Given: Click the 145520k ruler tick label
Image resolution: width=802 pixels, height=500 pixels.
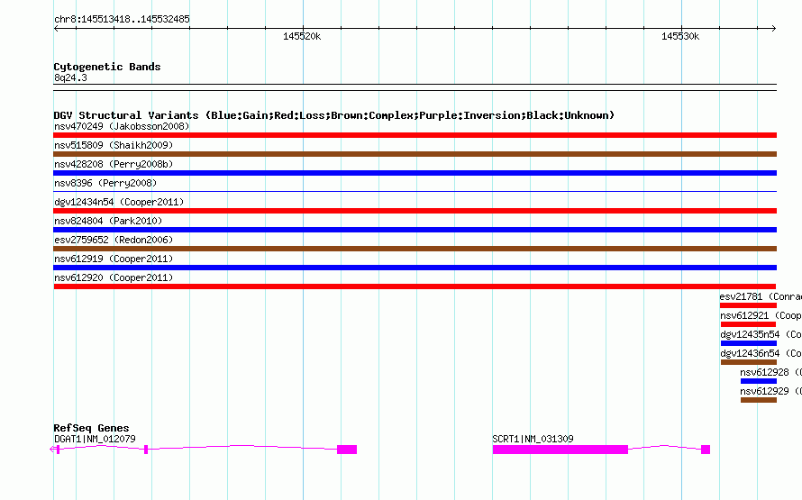Looking at the screenshot, I should (302, 36).
